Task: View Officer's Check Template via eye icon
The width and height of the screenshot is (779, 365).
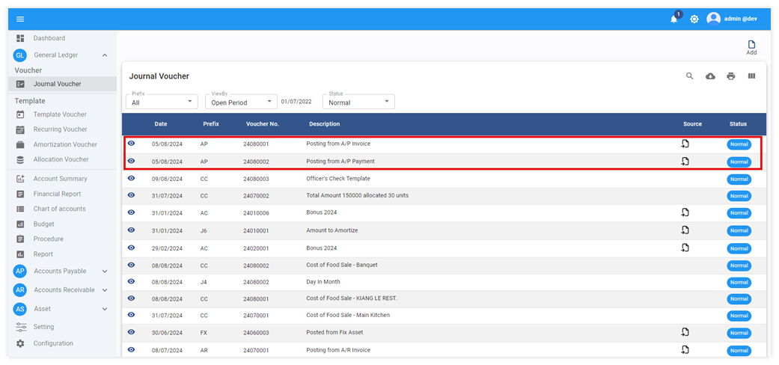Action: [132, 179]
